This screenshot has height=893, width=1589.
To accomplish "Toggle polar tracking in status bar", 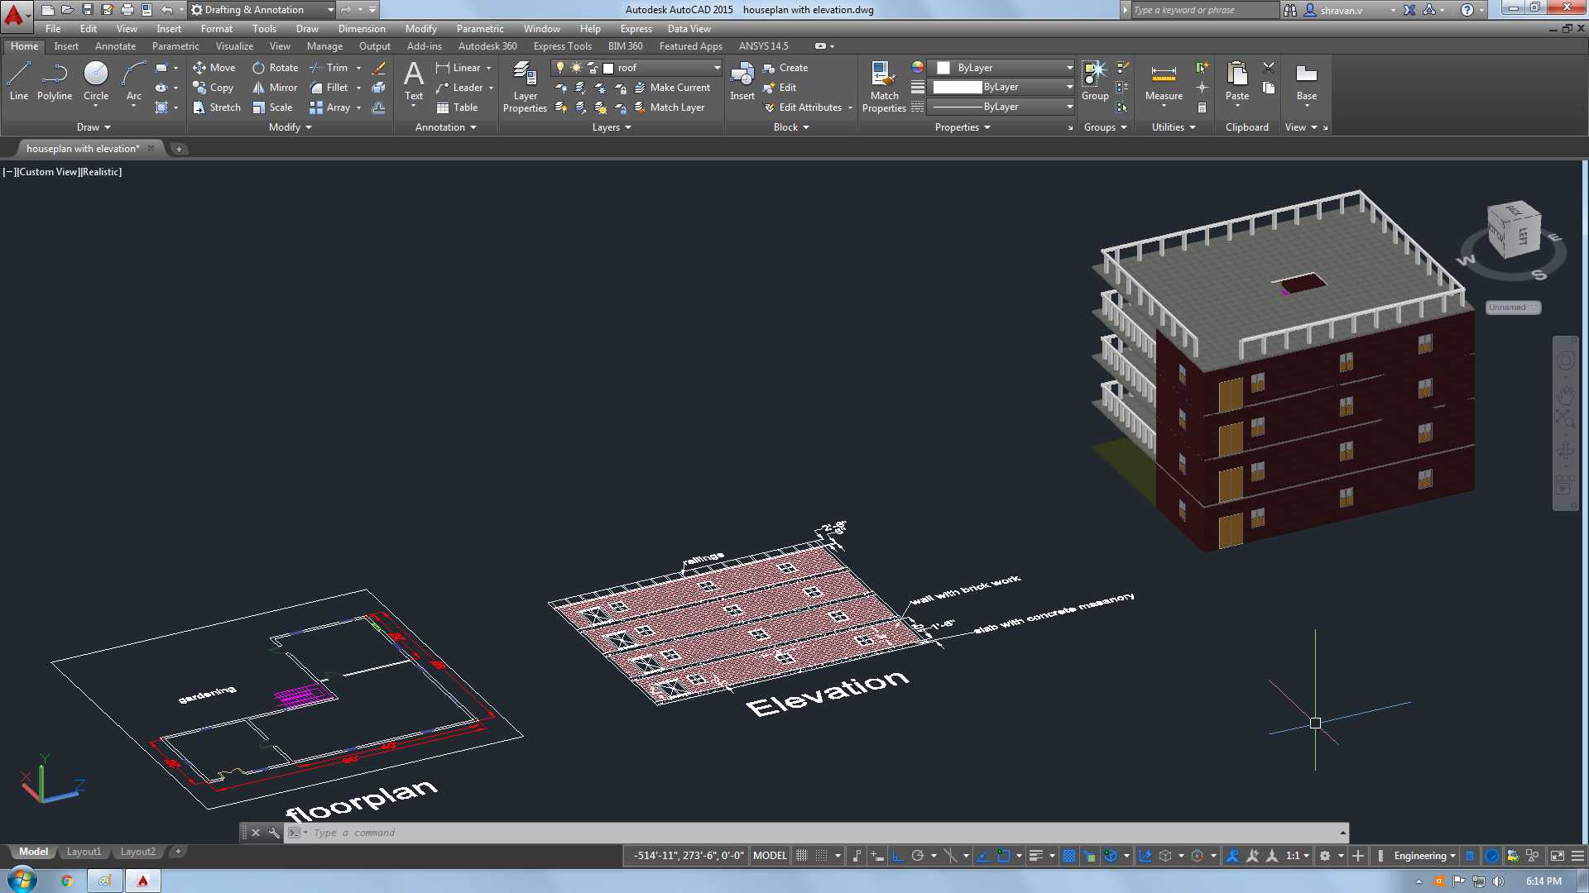I will coord(917,856).
